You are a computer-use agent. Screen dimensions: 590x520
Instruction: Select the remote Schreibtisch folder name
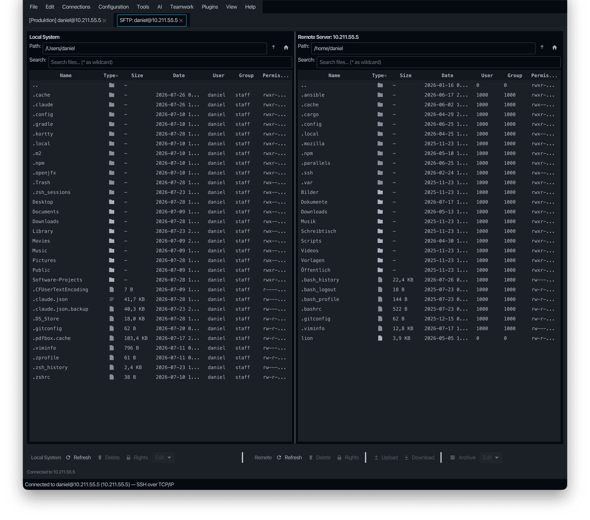click(319, 231)
